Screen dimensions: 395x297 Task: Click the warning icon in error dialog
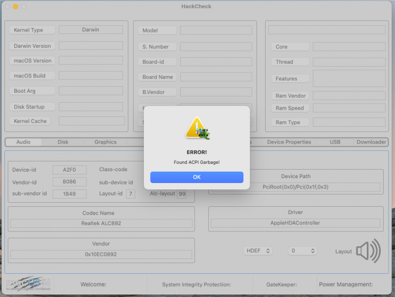pos(197,128)
